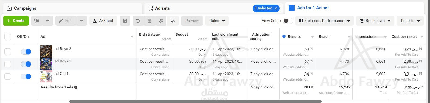
Task: Turn off the ad Girl 1 toggle
Action: [26, 77]
